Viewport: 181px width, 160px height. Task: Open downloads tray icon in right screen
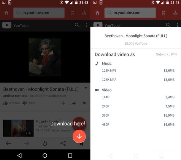(x=175, y=12)
